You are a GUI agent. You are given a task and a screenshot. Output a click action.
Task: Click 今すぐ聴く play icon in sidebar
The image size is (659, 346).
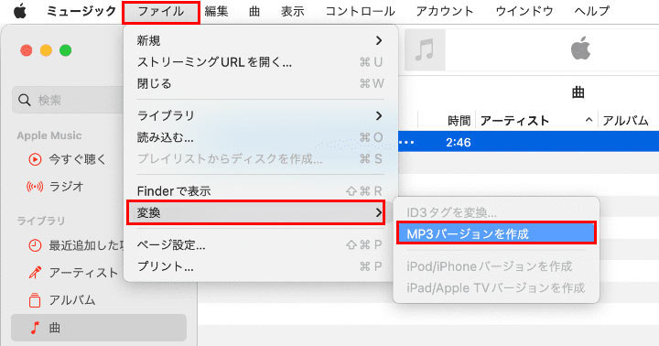point(35,159)
